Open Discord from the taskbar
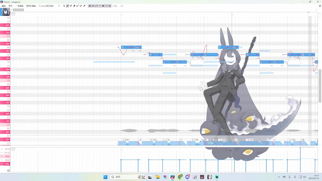This screenshot has height=181, width=322. click(187, 177)
